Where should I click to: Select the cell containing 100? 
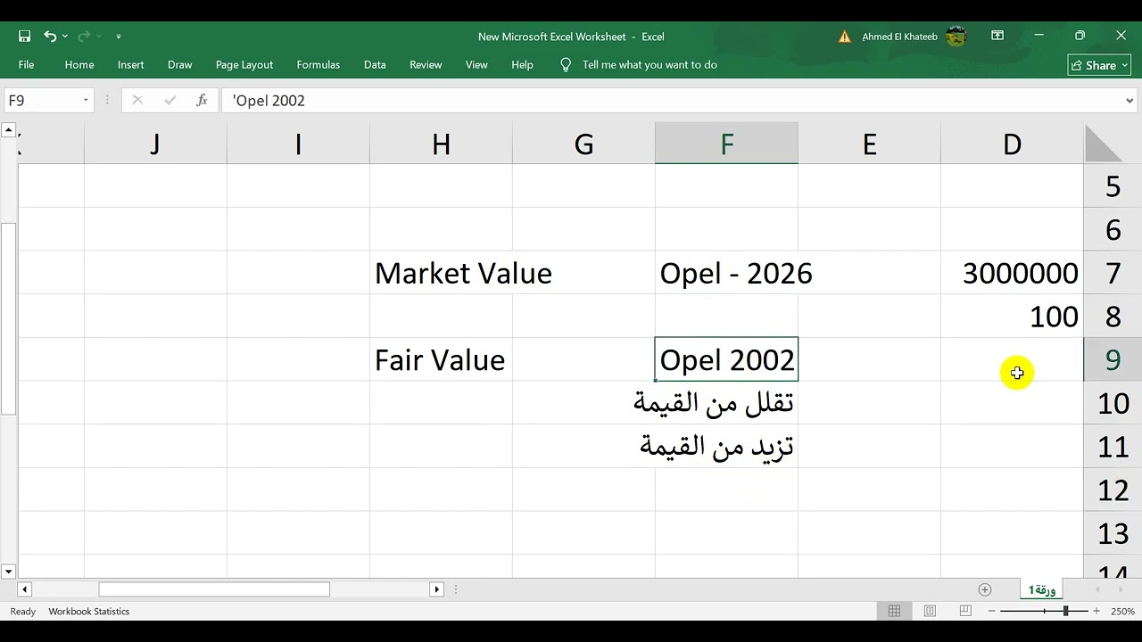coord(1012,317)
